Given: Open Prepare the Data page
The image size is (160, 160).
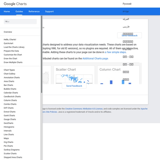Looking at the screenshot, I should pyautogui.click(x=11, y=51).
